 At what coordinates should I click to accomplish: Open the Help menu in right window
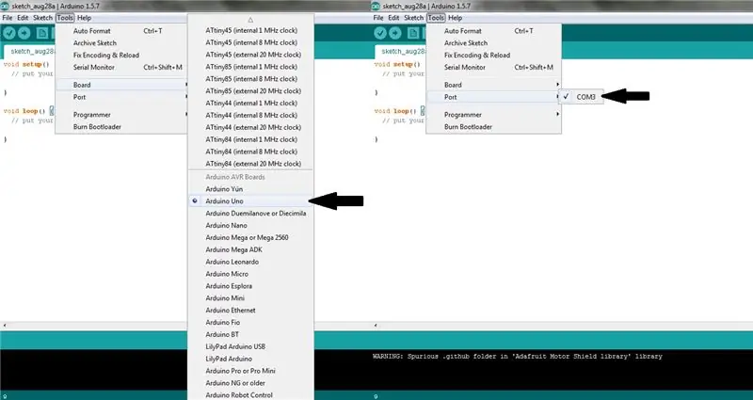(455, 18)
